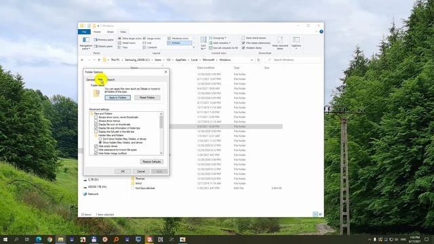434x244 pixels.
Task: Toggle the Preview pane in the ribbon
Action: point(104,40)
